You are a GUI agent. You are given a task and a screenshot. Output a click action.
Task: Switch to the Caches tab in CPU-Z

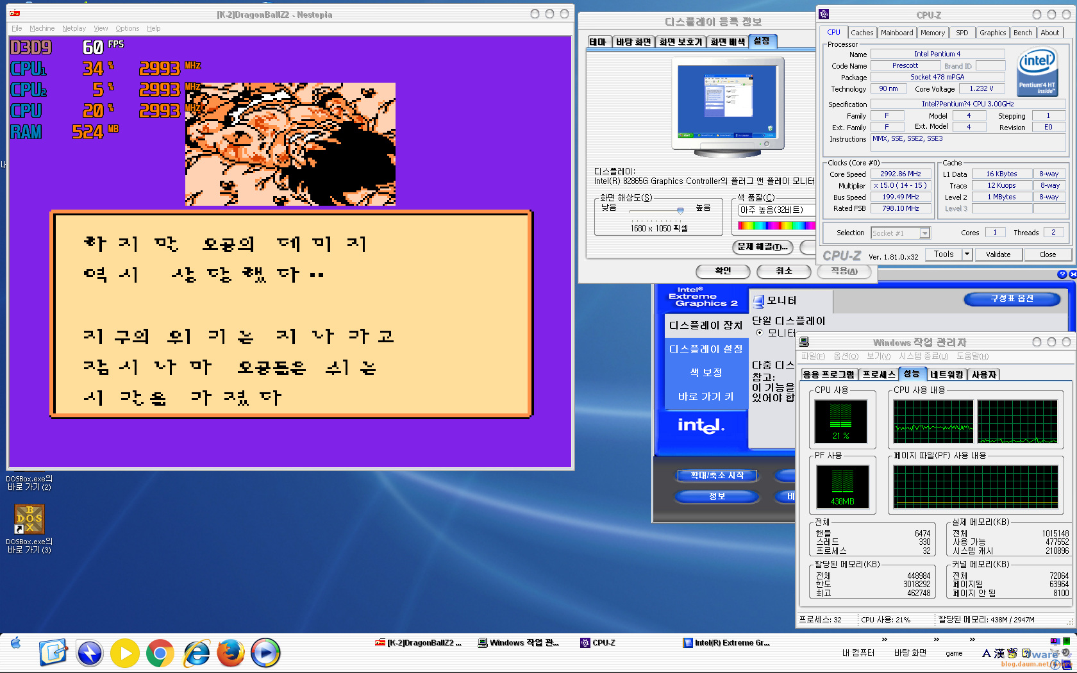coord(862,33)
